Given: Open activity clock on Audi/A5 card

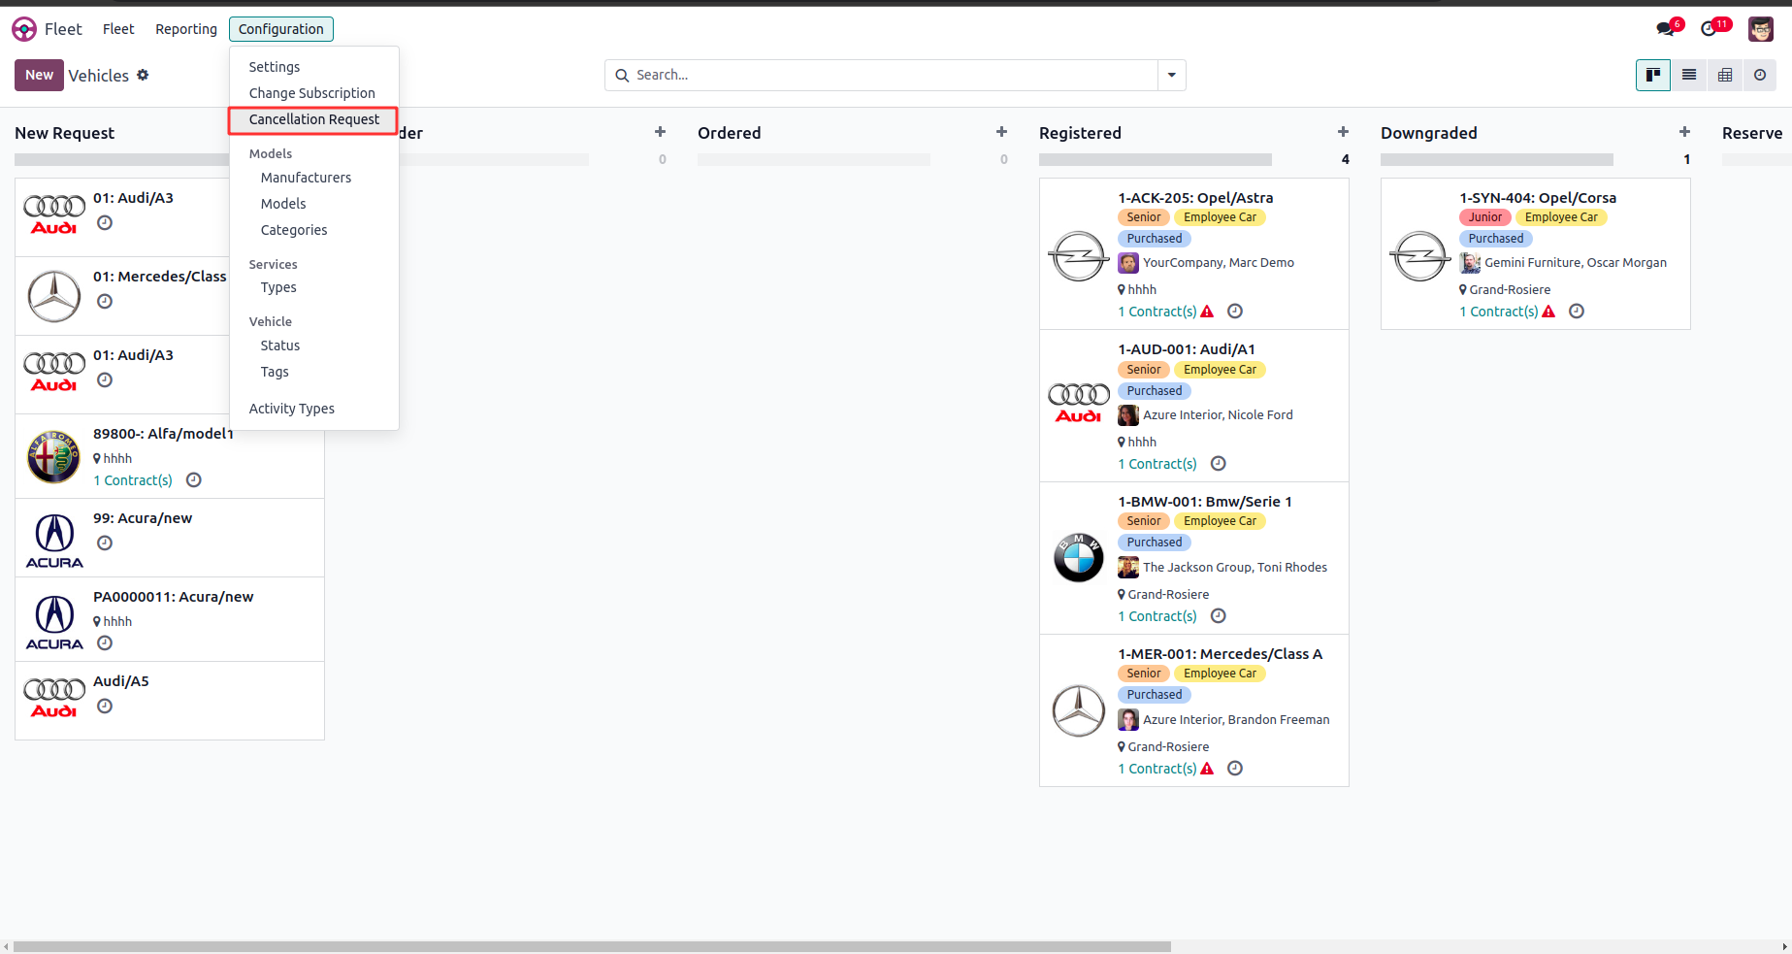Looking at the screenshot, I should 105,707.
